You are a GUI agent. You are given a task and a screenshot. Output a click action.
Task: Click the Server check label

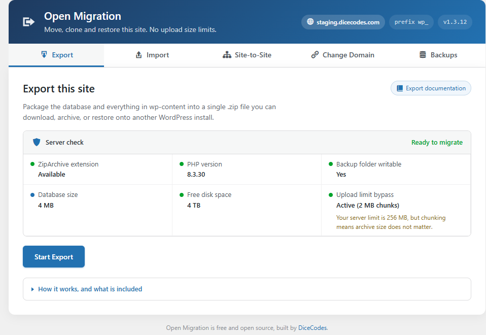64,142
